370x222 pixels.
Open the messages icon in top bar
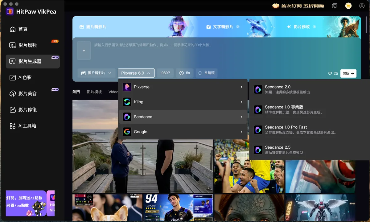[335, 6]
